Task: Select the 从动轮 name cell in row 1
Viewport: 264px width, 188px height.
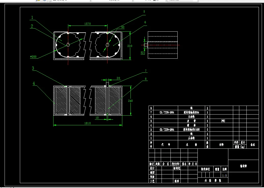Action: click(191, 138)
